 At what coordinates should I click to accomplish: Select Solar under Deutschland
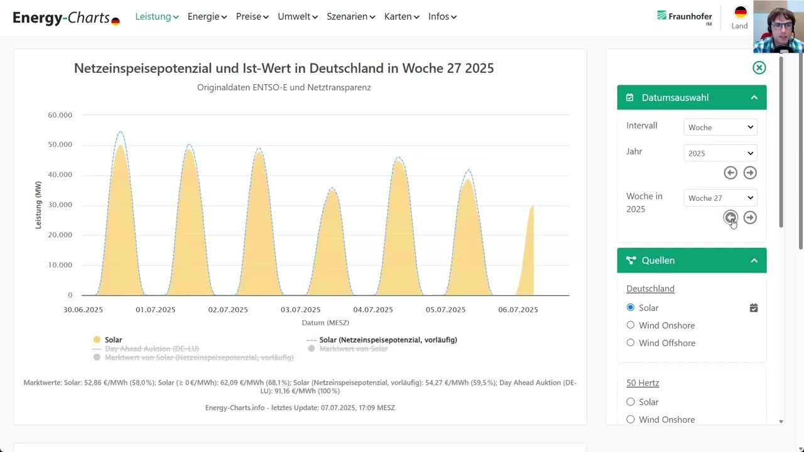click(x=631, y=308)
